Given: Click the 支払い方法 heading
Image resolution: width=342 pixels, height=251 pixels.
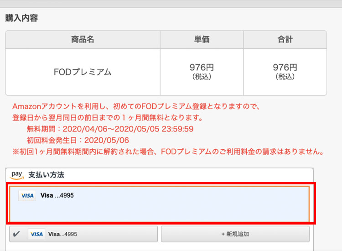Looking at the screenshot, I should point(46,175).
